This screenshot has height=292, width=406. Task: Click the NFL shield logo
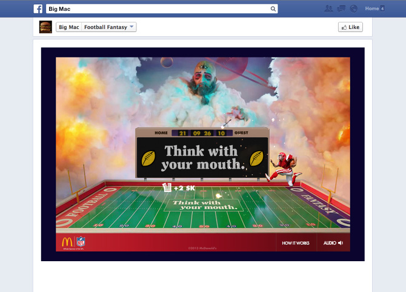click(x=81, y=242)
